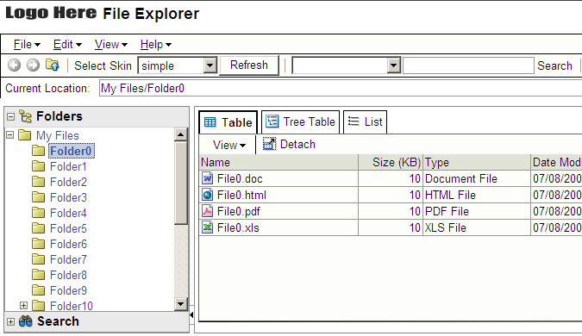This screenshot has width=582, height=336.
Task: Click the Table tab grid icon
Action: pyautogui.click(x=210, y=122)
